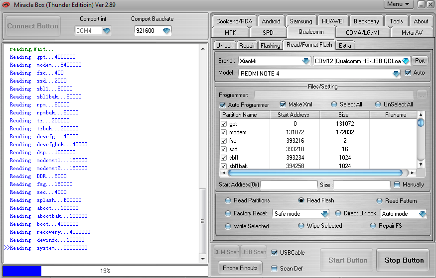Uncheck the fsc partition checkbox
The image size is (436, 278).
[x=224, y=141]
